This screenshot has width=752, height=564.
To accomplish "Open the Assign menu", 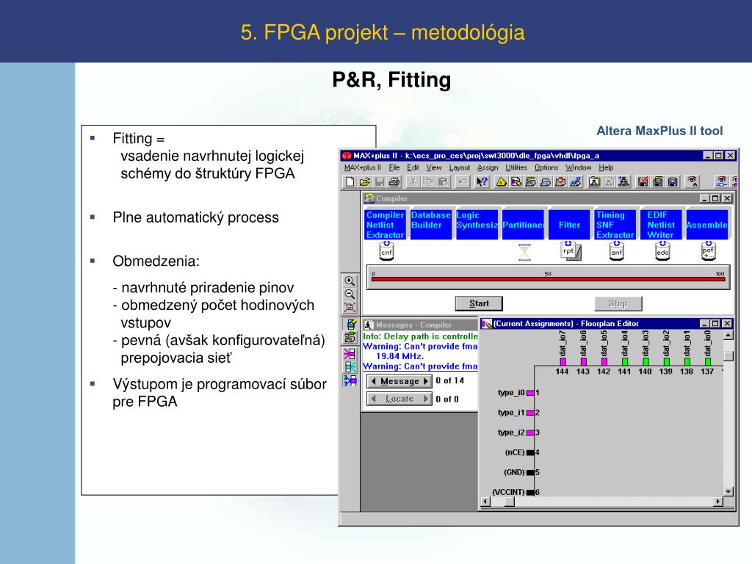I will pos(488,167).
